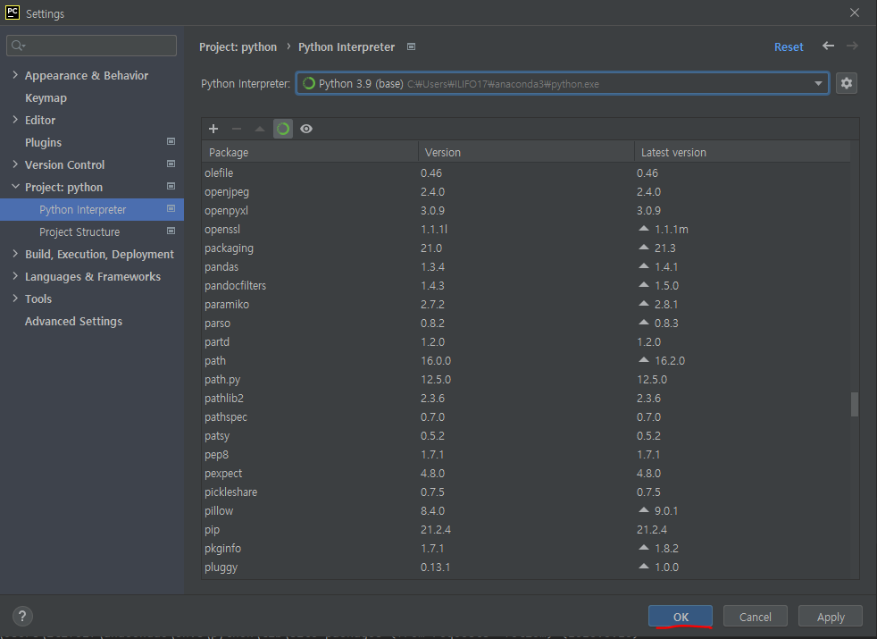The height and width of the screenshot is (639, 877).
Task: Click the Cancel button
Action: point(755,617)
